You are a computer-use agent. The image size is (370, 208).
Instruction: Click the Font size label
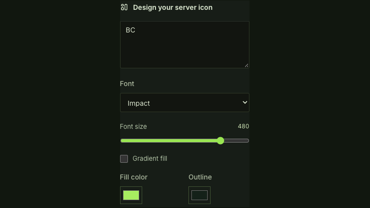click(x=133, y=127)
